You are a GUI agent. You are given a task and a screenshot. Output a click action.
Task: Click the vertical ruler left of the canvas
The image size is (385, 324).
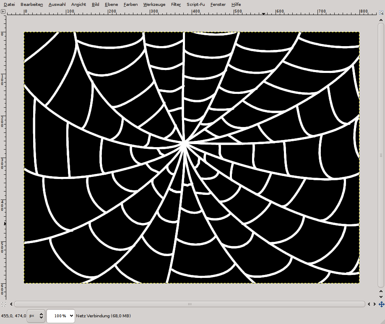coord(3,157)
